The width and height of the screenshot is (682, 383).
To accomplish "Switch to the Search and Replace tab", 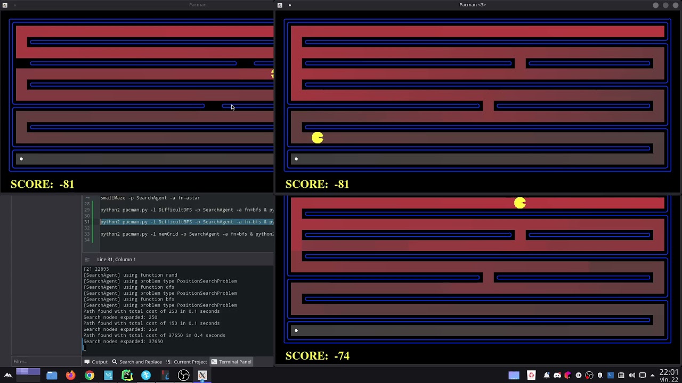I will [136, 362].
